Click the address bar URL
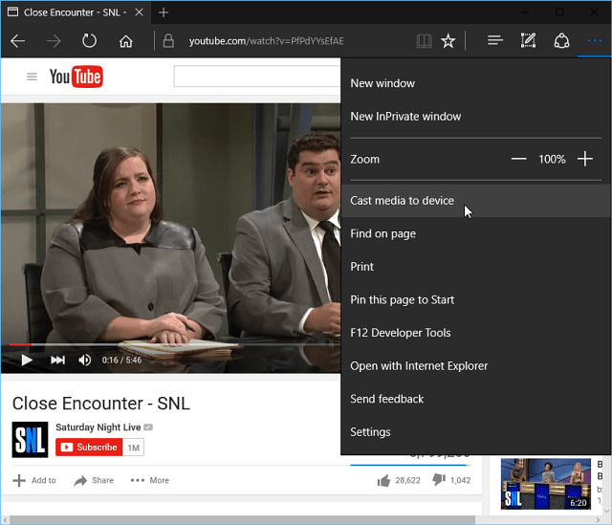 click(x=266, y=41)
